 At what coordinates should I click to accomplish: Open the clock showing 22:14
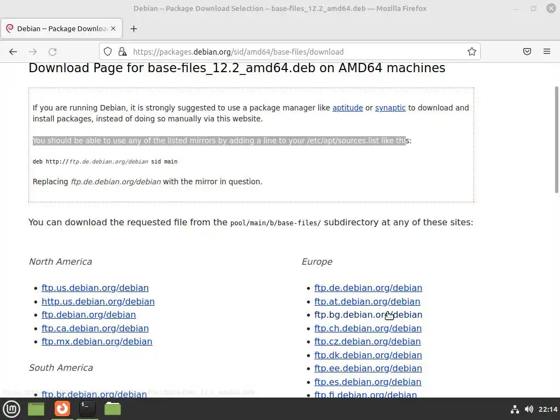point(548,409)
